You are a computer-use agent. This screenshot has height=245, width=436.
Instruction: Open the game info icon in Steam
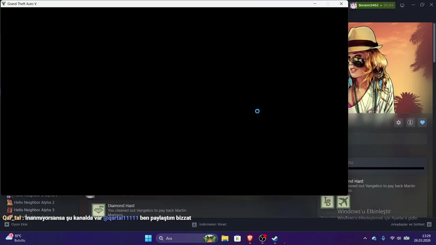tap(410, 122)
